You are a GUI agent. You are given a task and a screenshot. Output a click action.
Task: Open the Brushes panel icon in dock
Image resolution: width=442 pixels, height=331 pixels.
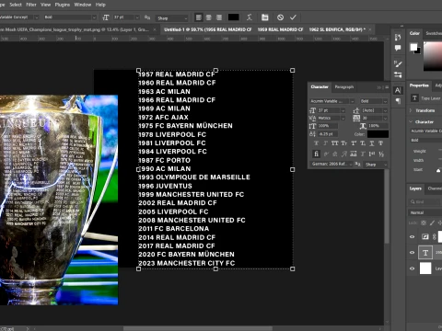tap(398, 63)
